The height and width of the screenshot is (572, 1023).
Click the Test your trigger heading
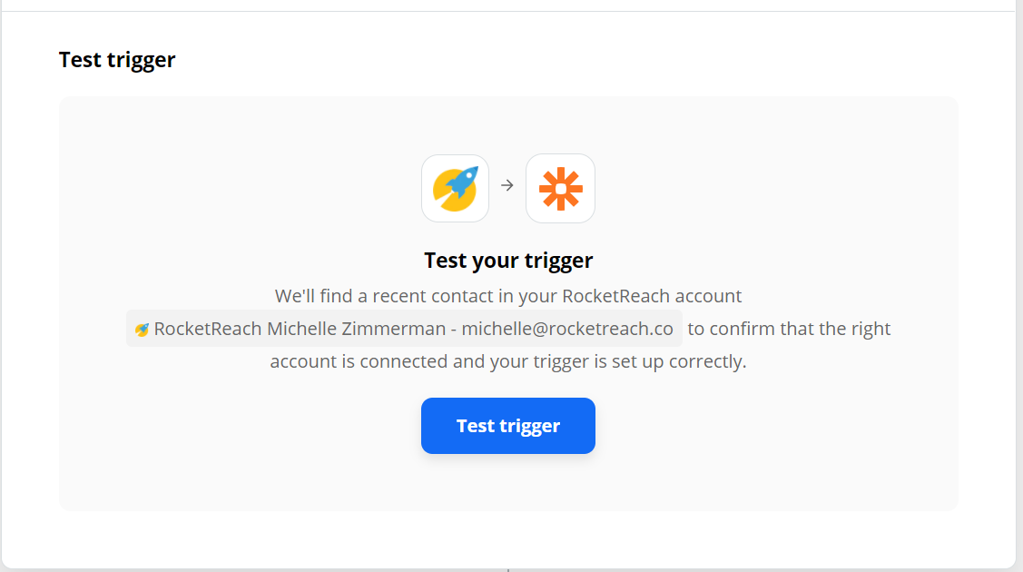pos(508,261)
